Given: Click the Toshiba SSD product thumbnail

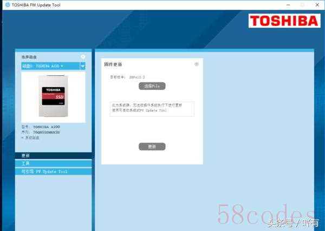Looking at the screenshot, I should (54, 96).
